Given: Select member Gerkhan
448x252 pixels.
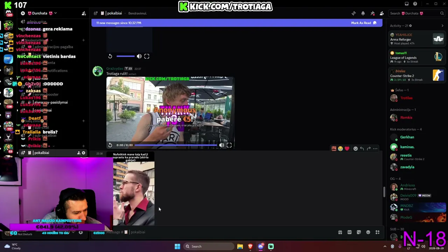Looking at the screenshot, I should click(x=417, y=137).
